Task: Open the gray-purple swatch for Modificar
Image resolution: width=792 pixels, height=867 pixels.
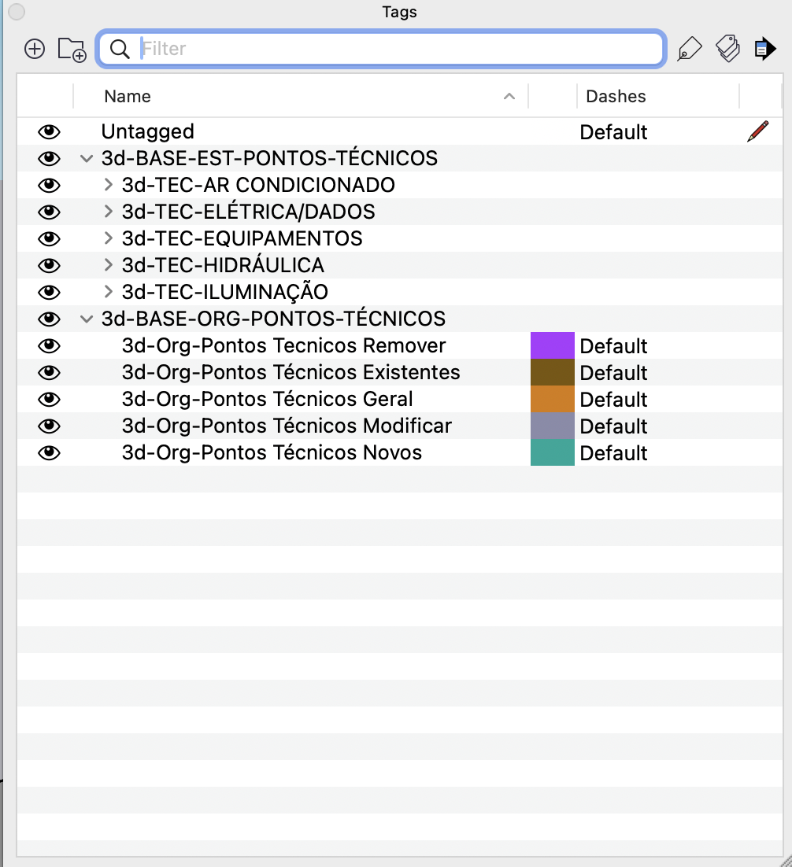Action: tap(553, 426)
